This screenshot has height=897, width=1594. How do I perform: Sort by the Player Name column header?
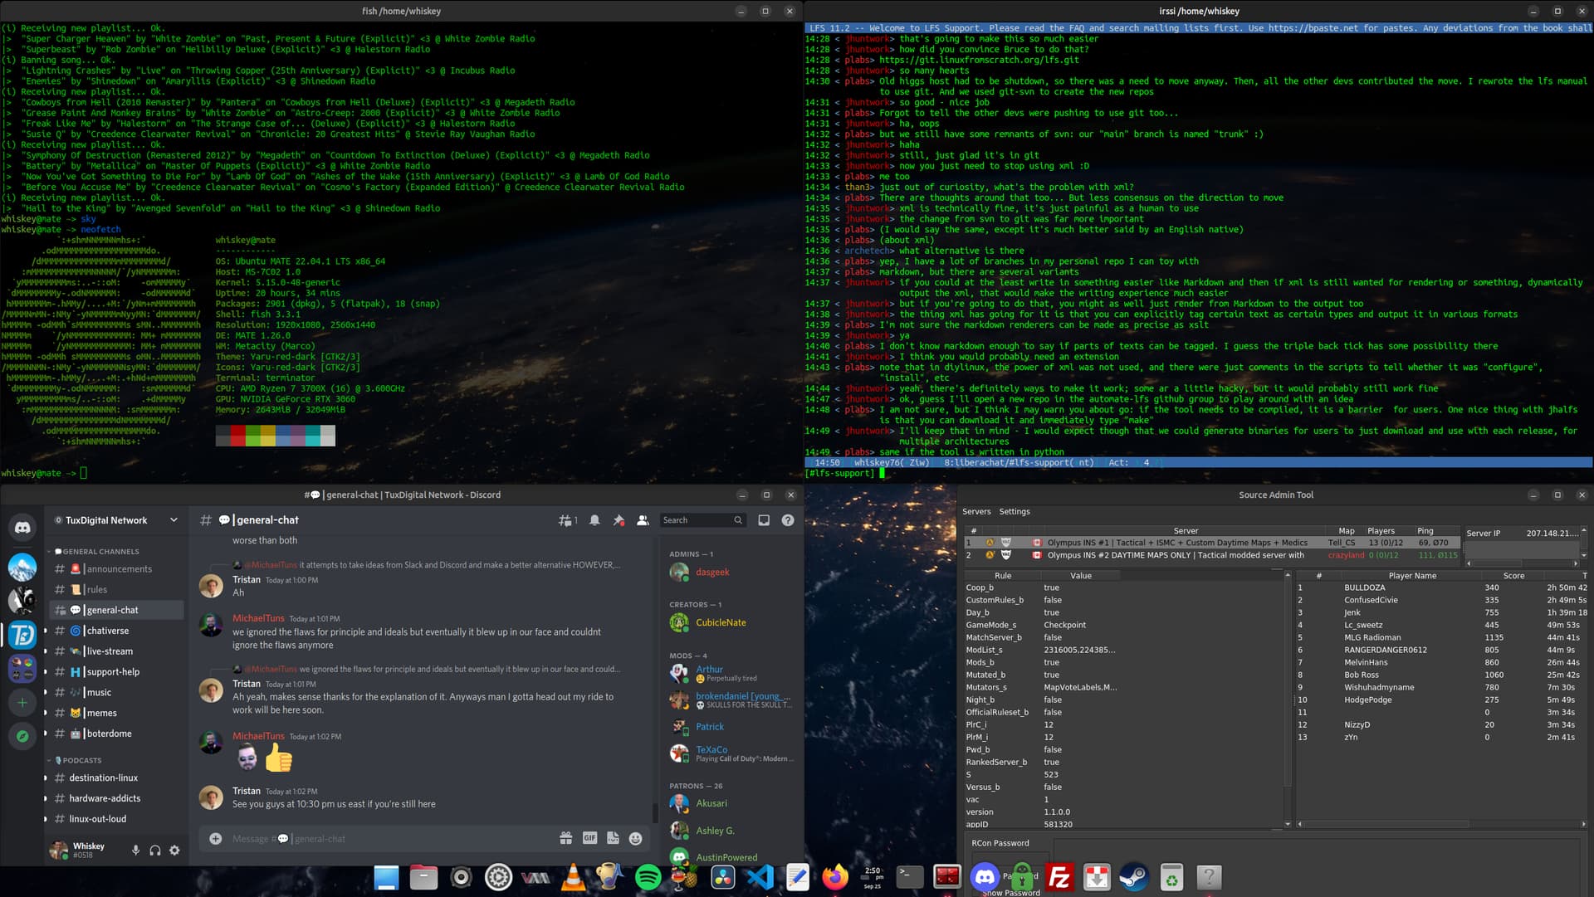1412,575
